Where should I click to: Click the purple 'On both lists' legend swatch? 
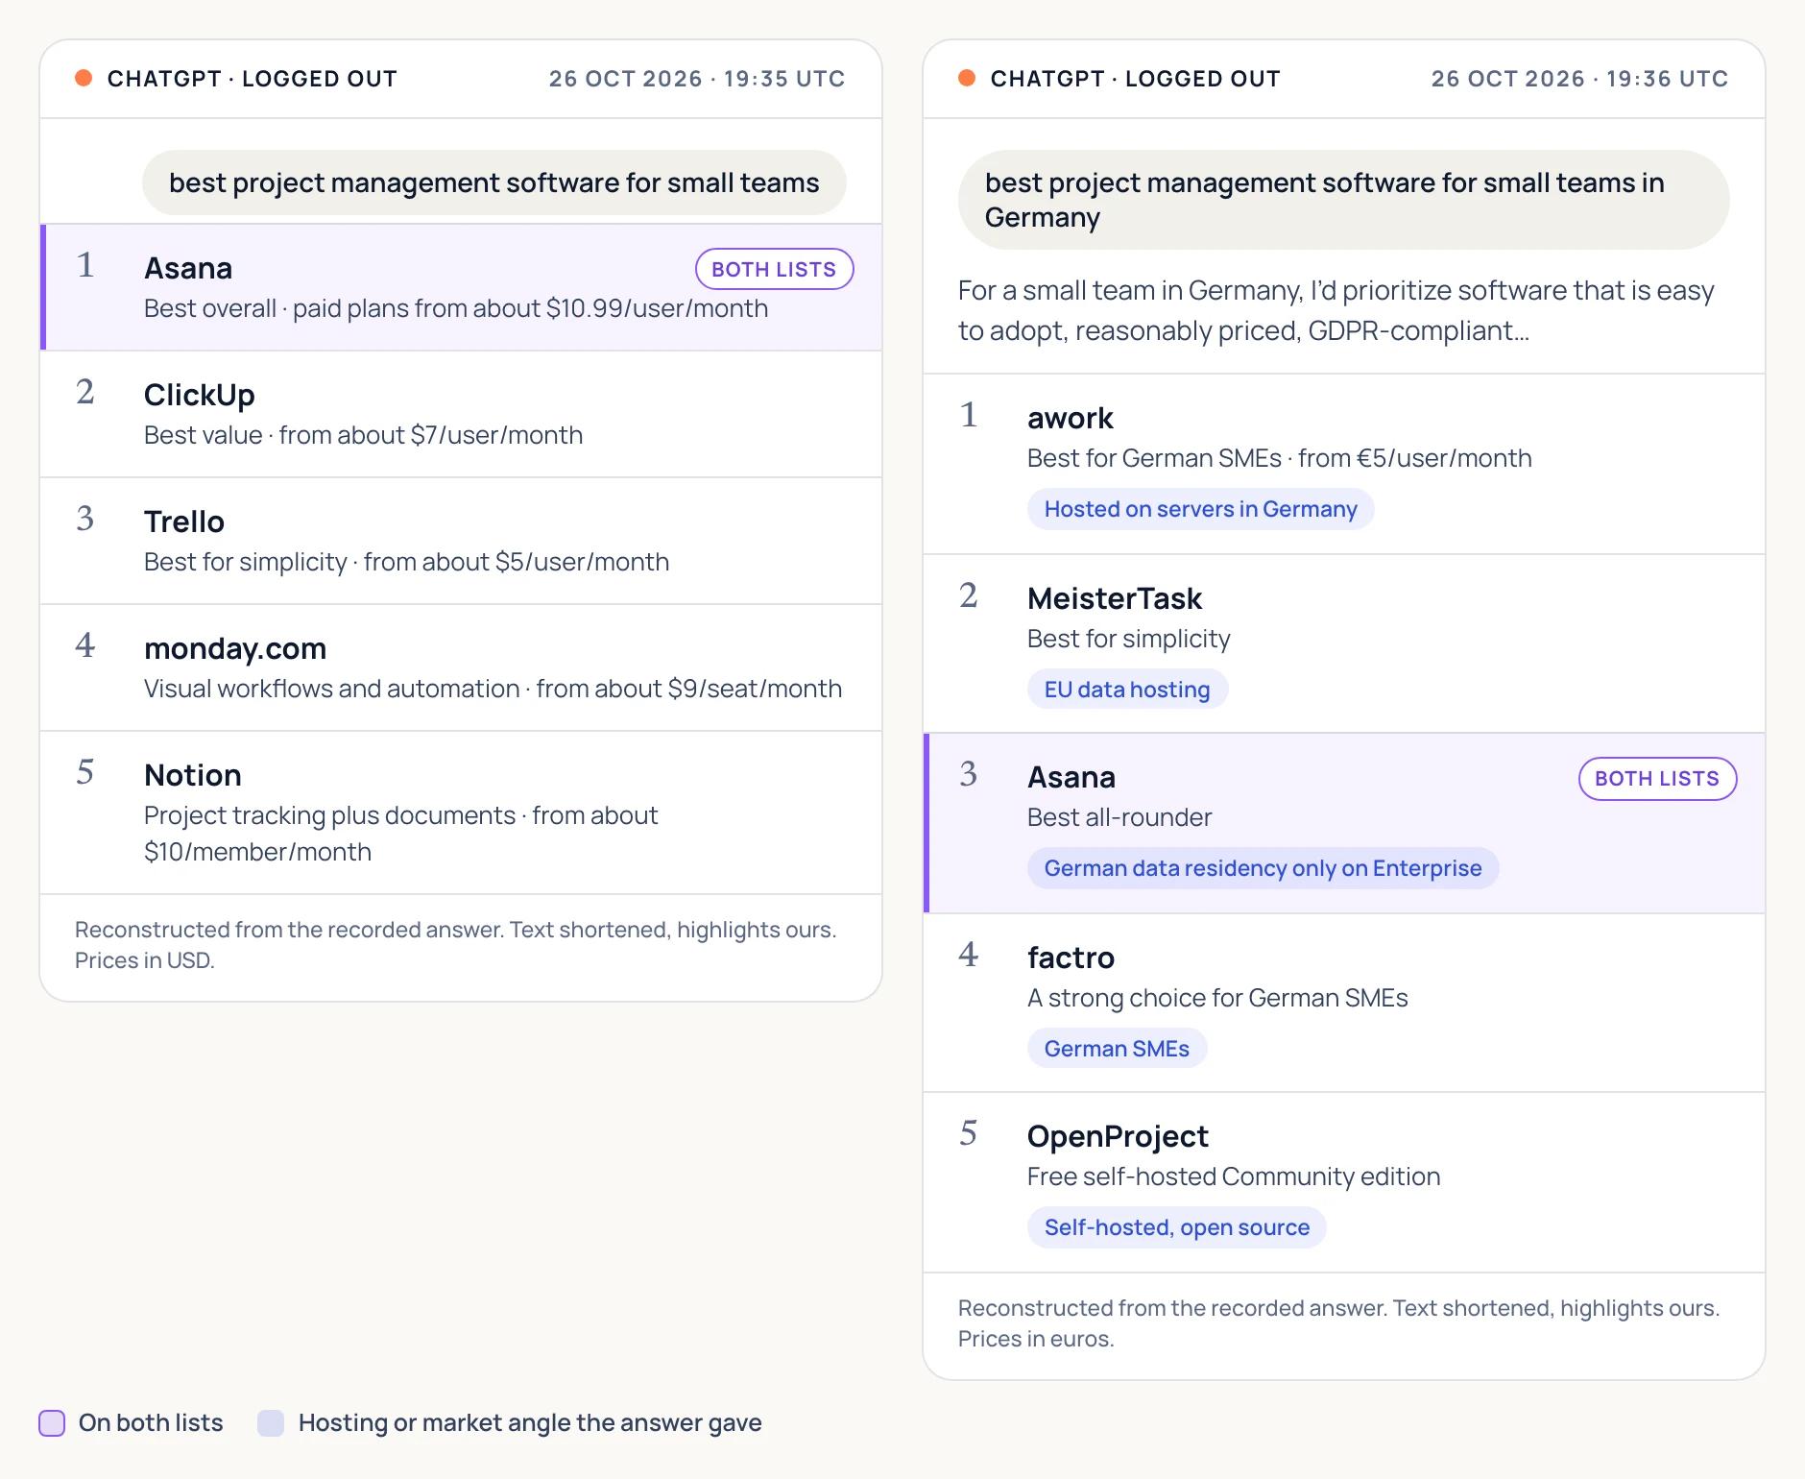point(52,1422)
